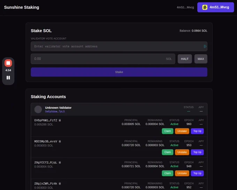Claim rewards for EH5pPNW1…FzfZ
This screenshot has width=237, height=190.
pyautogui.click(x=168, y=131)
